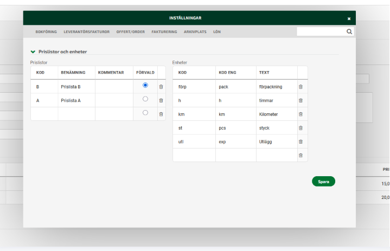The height and width of the screenshot is (251, 390).
Task: Click the code cell 'A'
Action: point(44,100)
